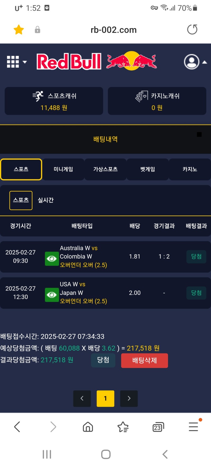Open the user profile account icon
The image size is (211, 469).
tap(192, 62)
